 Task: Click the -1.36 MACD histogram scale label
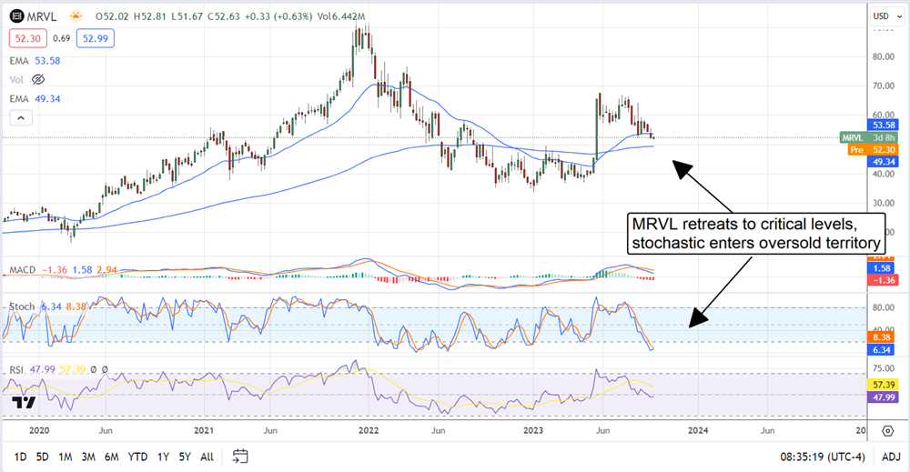pos(883,280)
